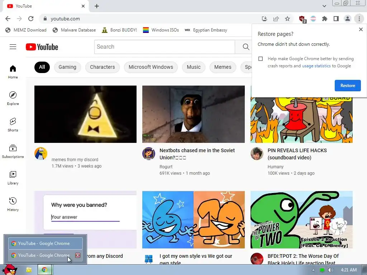Click the YouTube search input field

(x=165, y=47)
